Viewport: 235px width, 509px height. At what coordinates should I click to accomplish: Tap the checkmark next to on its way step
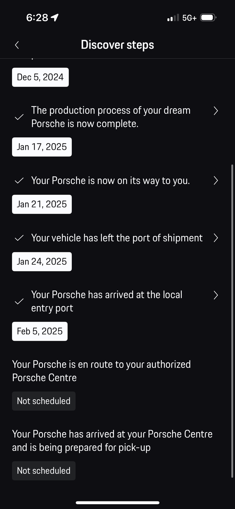(19, 181)
